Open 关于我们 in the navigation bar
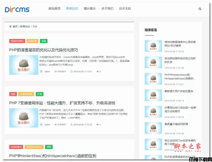The image size is (212, 162). (107, 8)
